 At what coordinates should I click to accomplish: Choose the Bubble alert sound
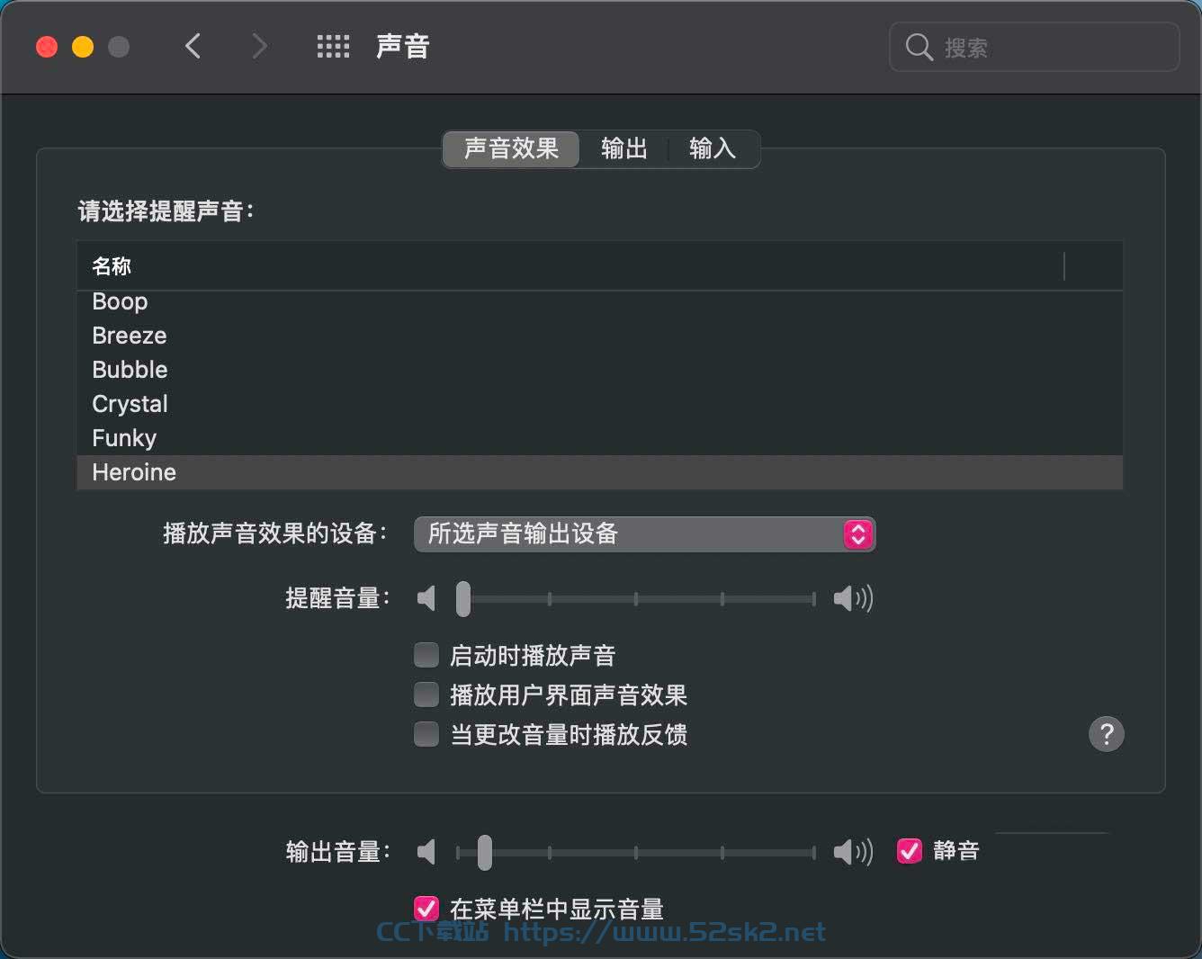coord(600,370)
